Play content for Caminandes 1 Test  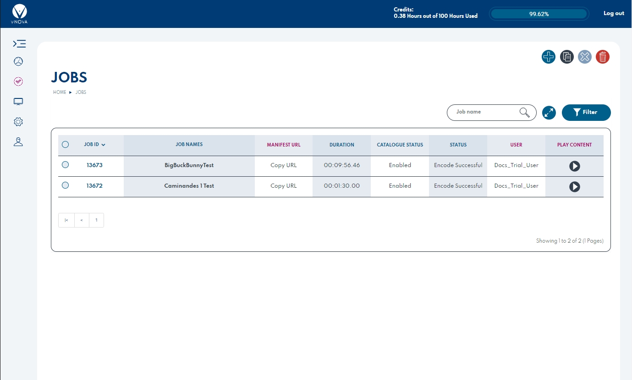click(574, 187)
